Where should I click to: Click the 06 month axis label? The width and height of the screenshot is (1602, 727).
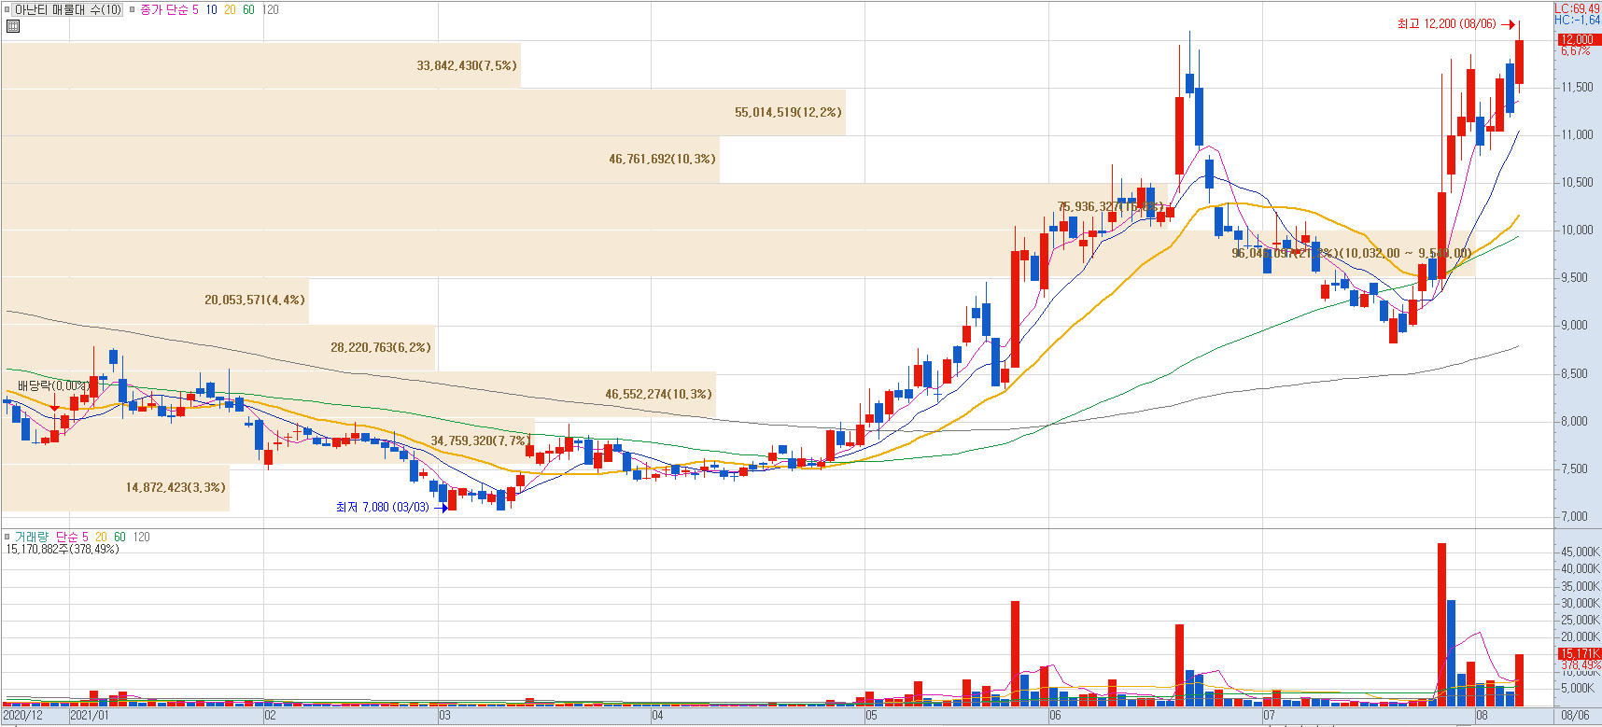[x=1055, y=716]
